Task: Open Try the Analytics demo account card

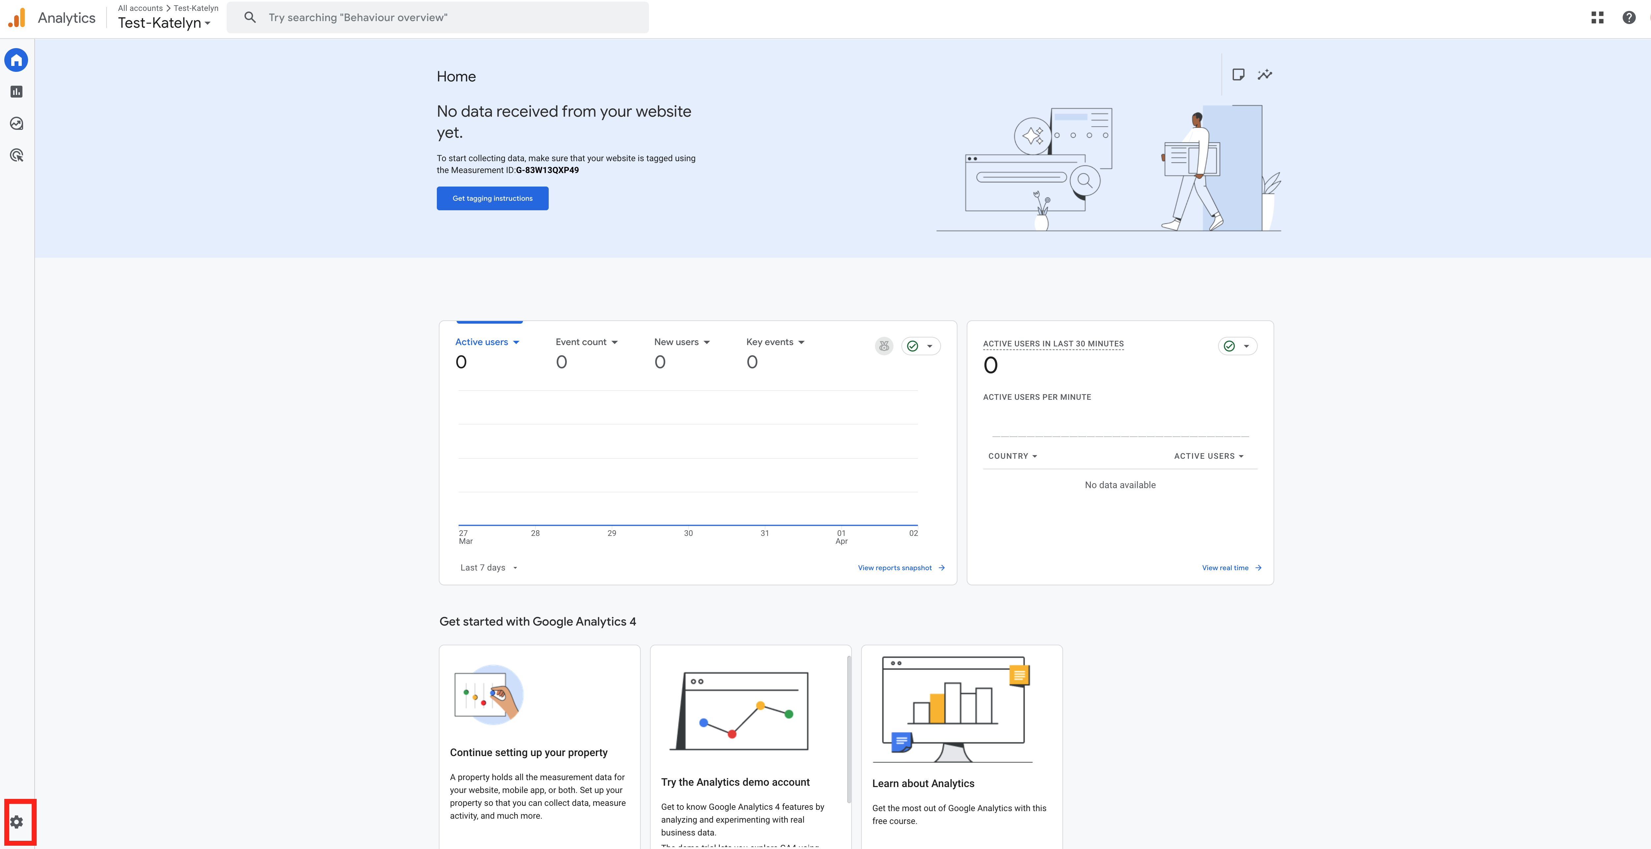Action: pyautogui.click(x=751, y=747)
